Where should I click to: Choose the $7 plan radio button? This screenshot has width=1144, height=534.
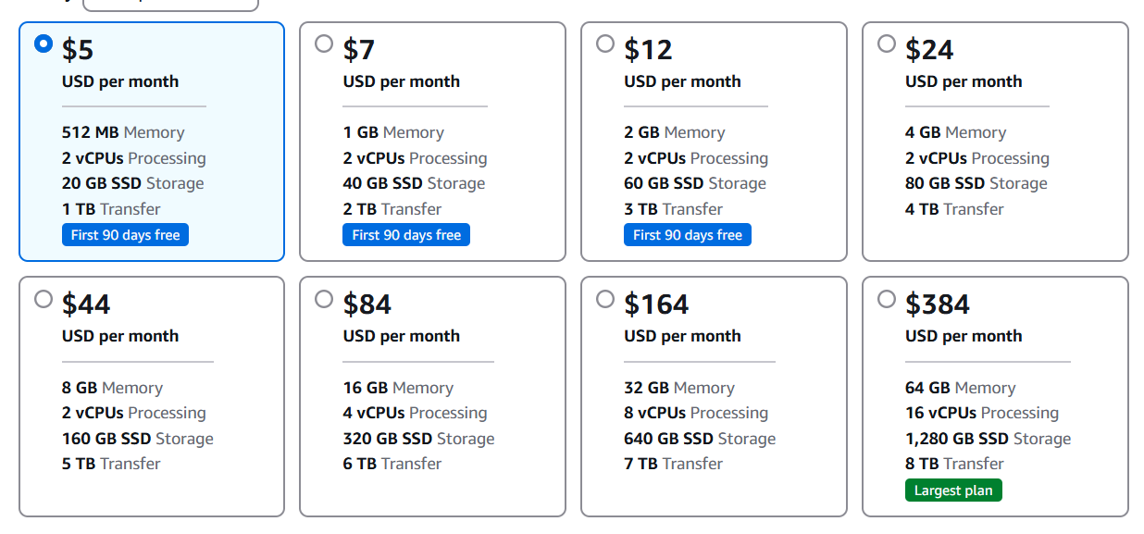pyautogui.click(x=324, y=43)
